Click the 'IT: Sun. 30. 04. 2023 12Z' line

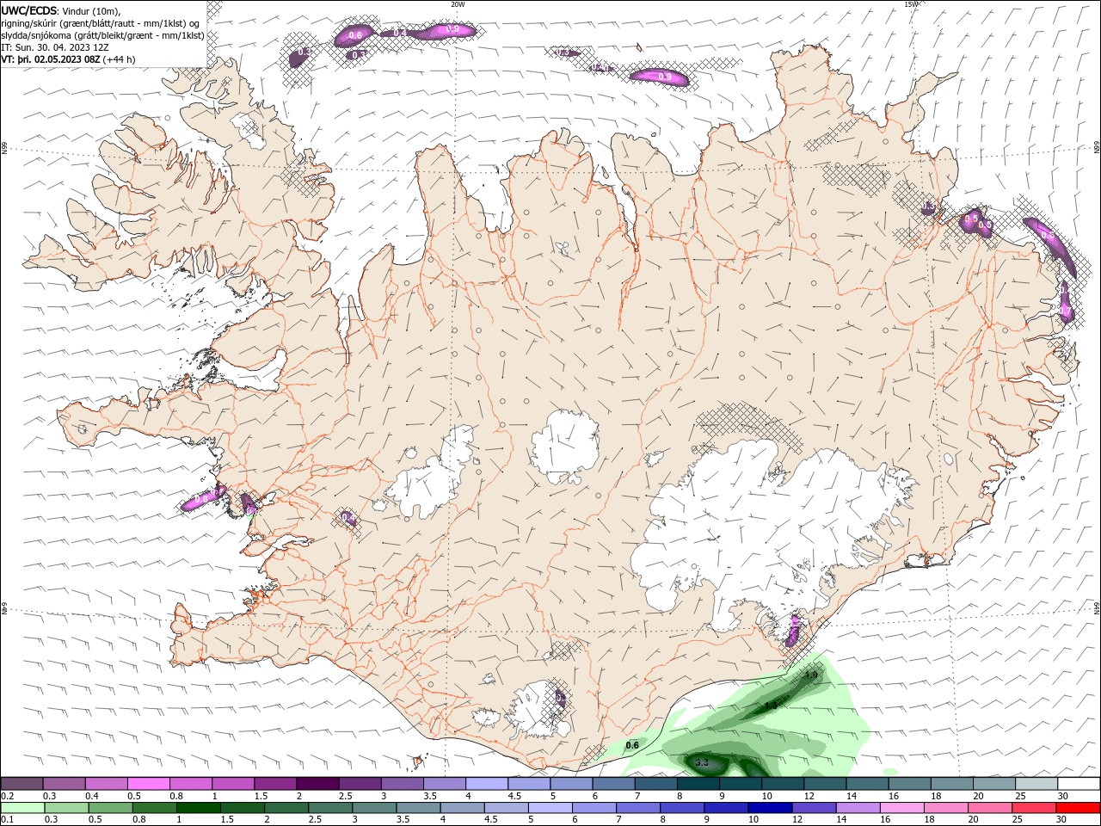point(54,47)
